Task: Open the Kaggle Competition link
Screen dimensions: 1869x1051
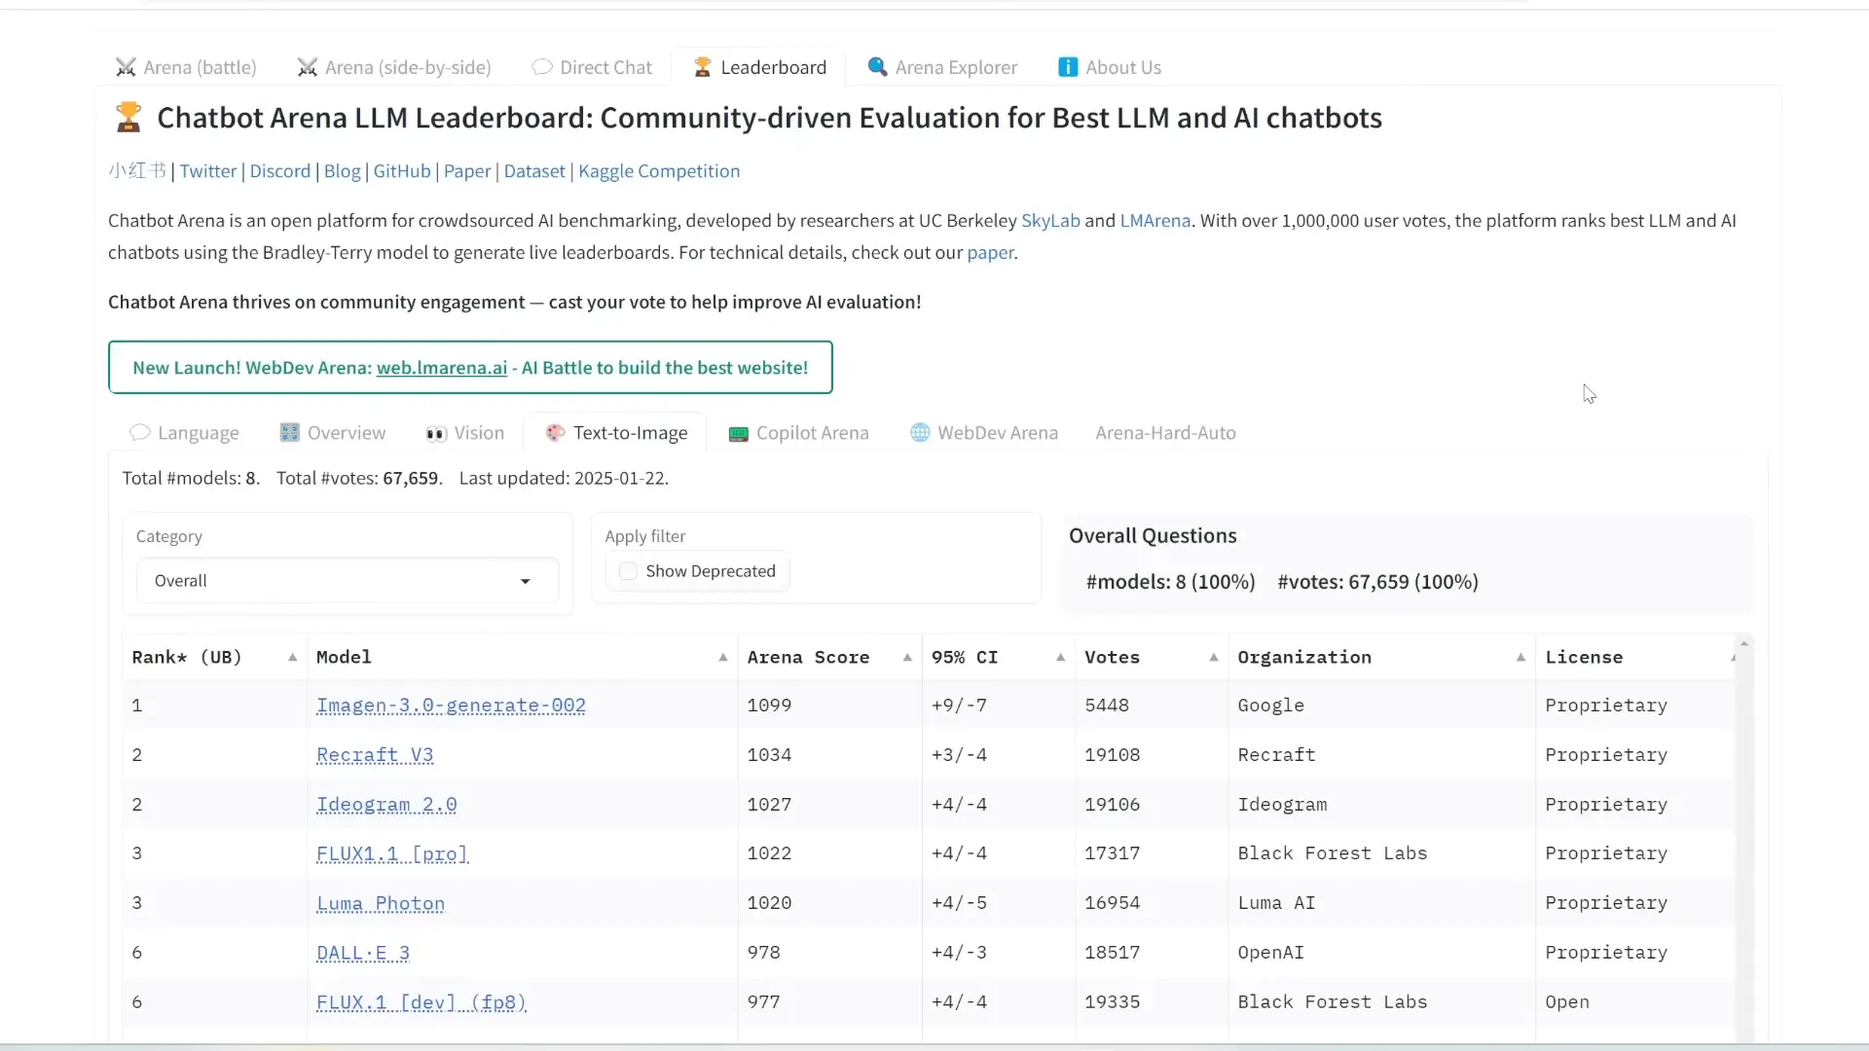Action: point(659,171)
